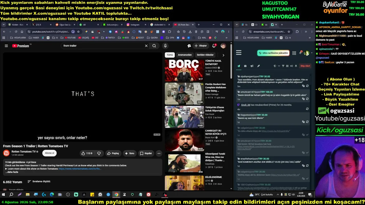Toggle the Streamlabs alert bell mute

tap(296, 66)
